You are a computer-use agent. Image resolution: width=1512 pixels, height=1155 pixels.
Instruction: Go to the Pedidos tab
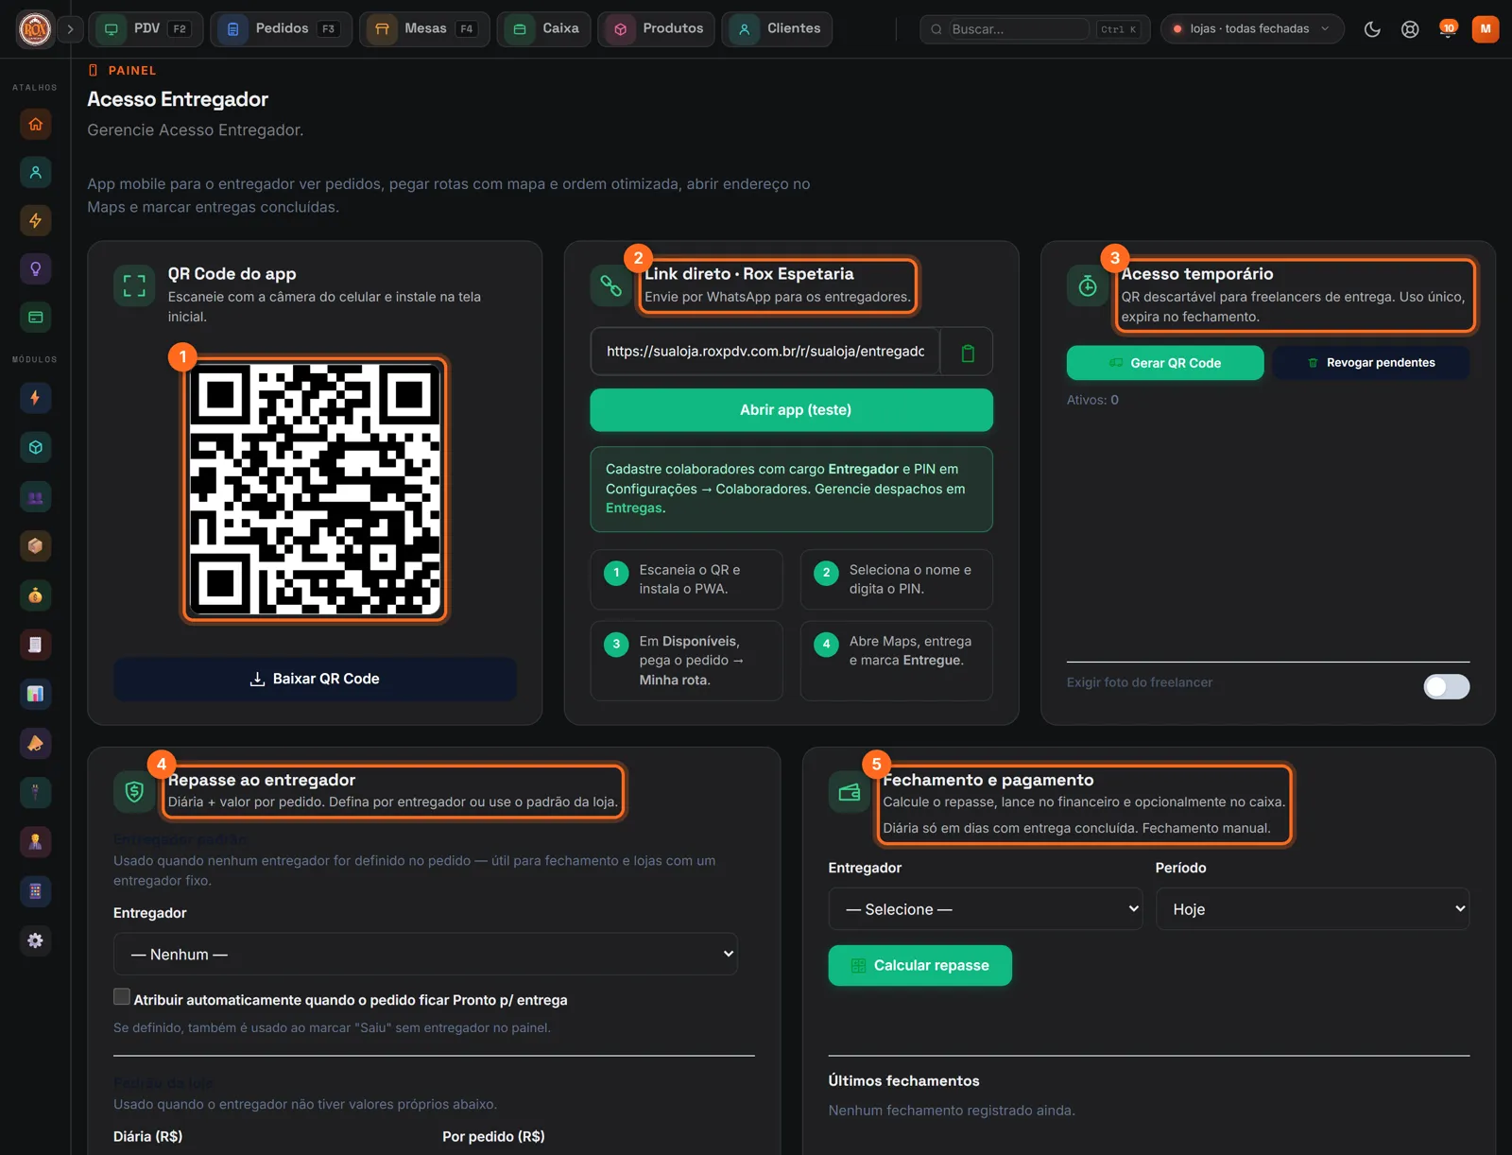click(281, 29)
